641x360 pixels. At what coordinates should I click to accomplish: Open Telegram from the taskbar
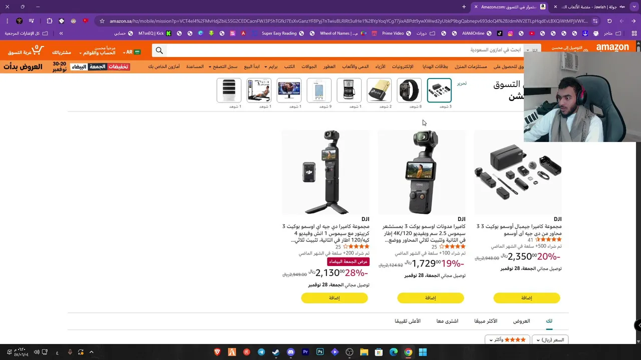261,352
